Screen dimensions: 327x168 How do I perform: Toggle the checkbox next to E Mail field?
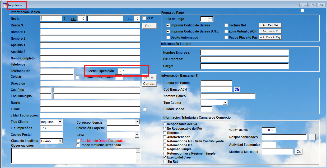point(144,109)
